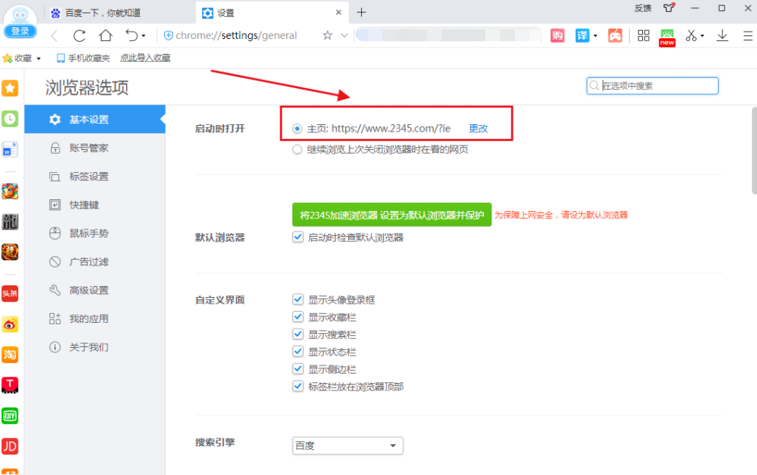Click the 在选项中搜索 search field
Screen dimensions: 757x475
653,86
